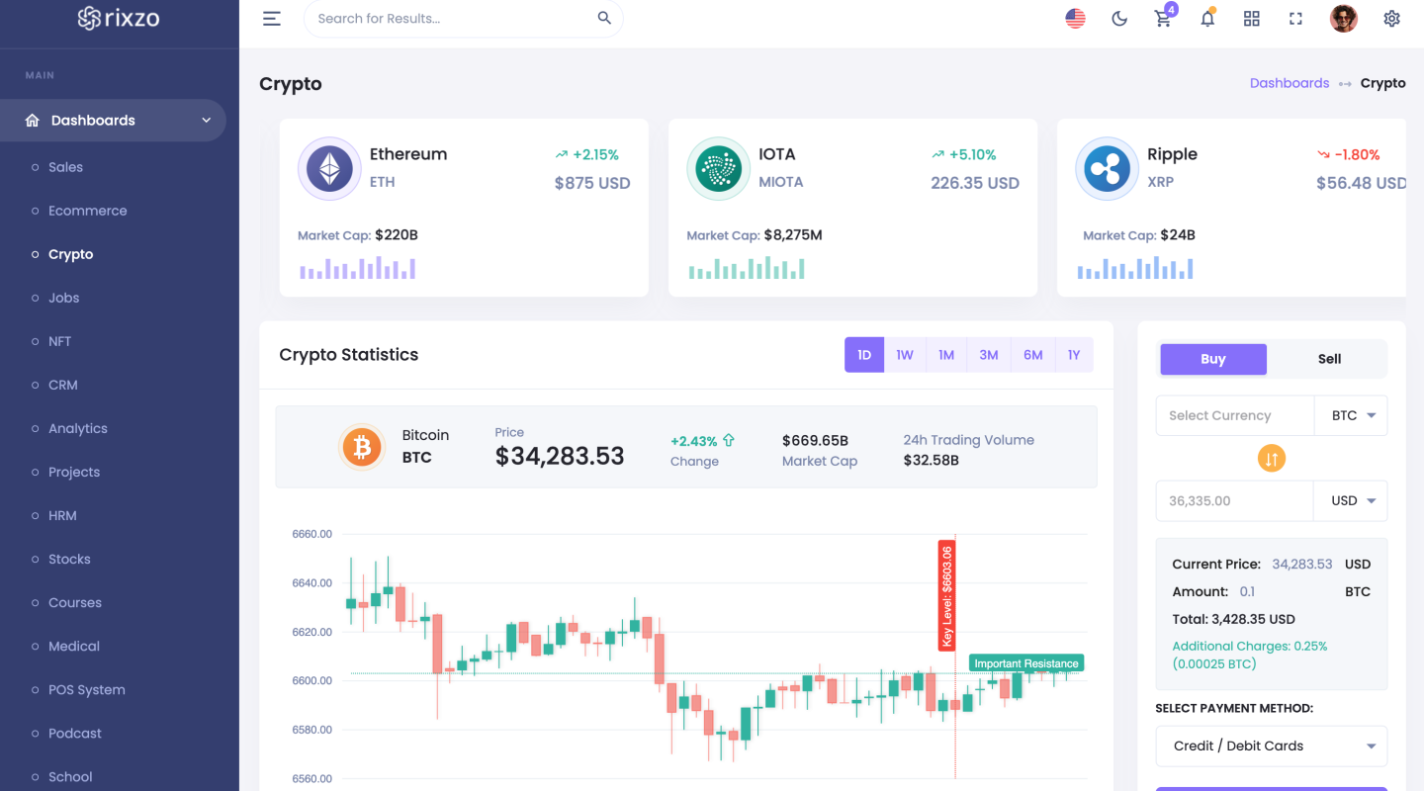Click the Dashboards breadcrumb link

tap(1289, 83)
